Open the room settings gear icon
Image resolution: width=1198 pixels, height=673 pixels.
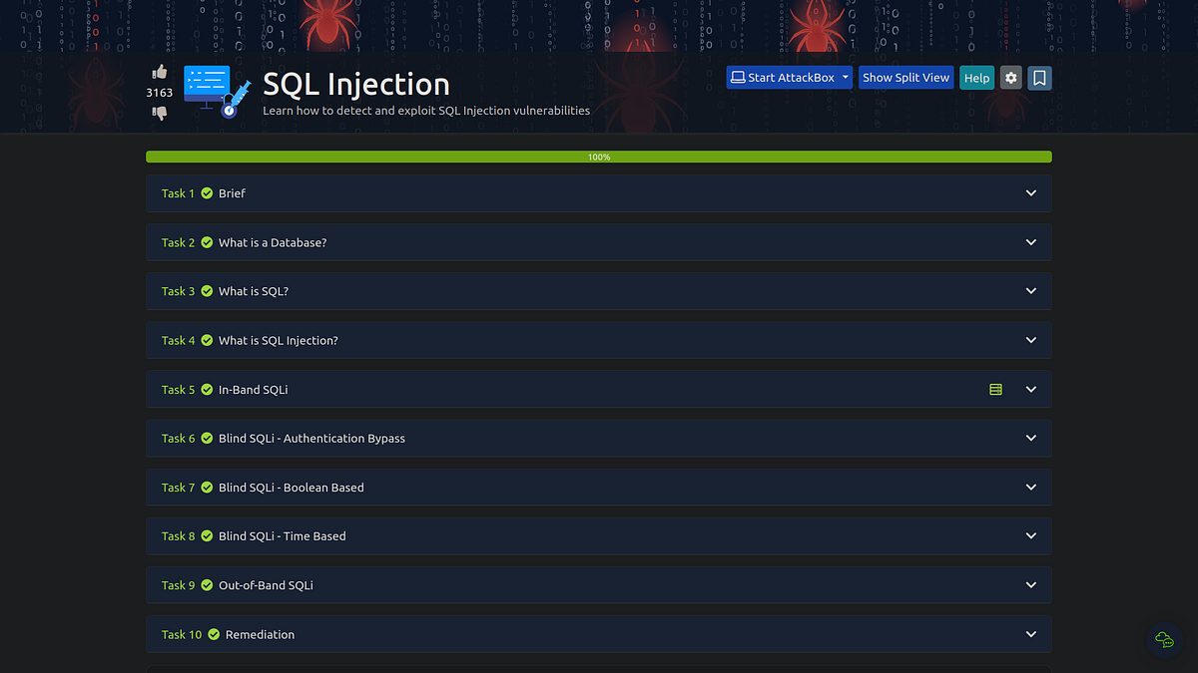coord(1010,77)
